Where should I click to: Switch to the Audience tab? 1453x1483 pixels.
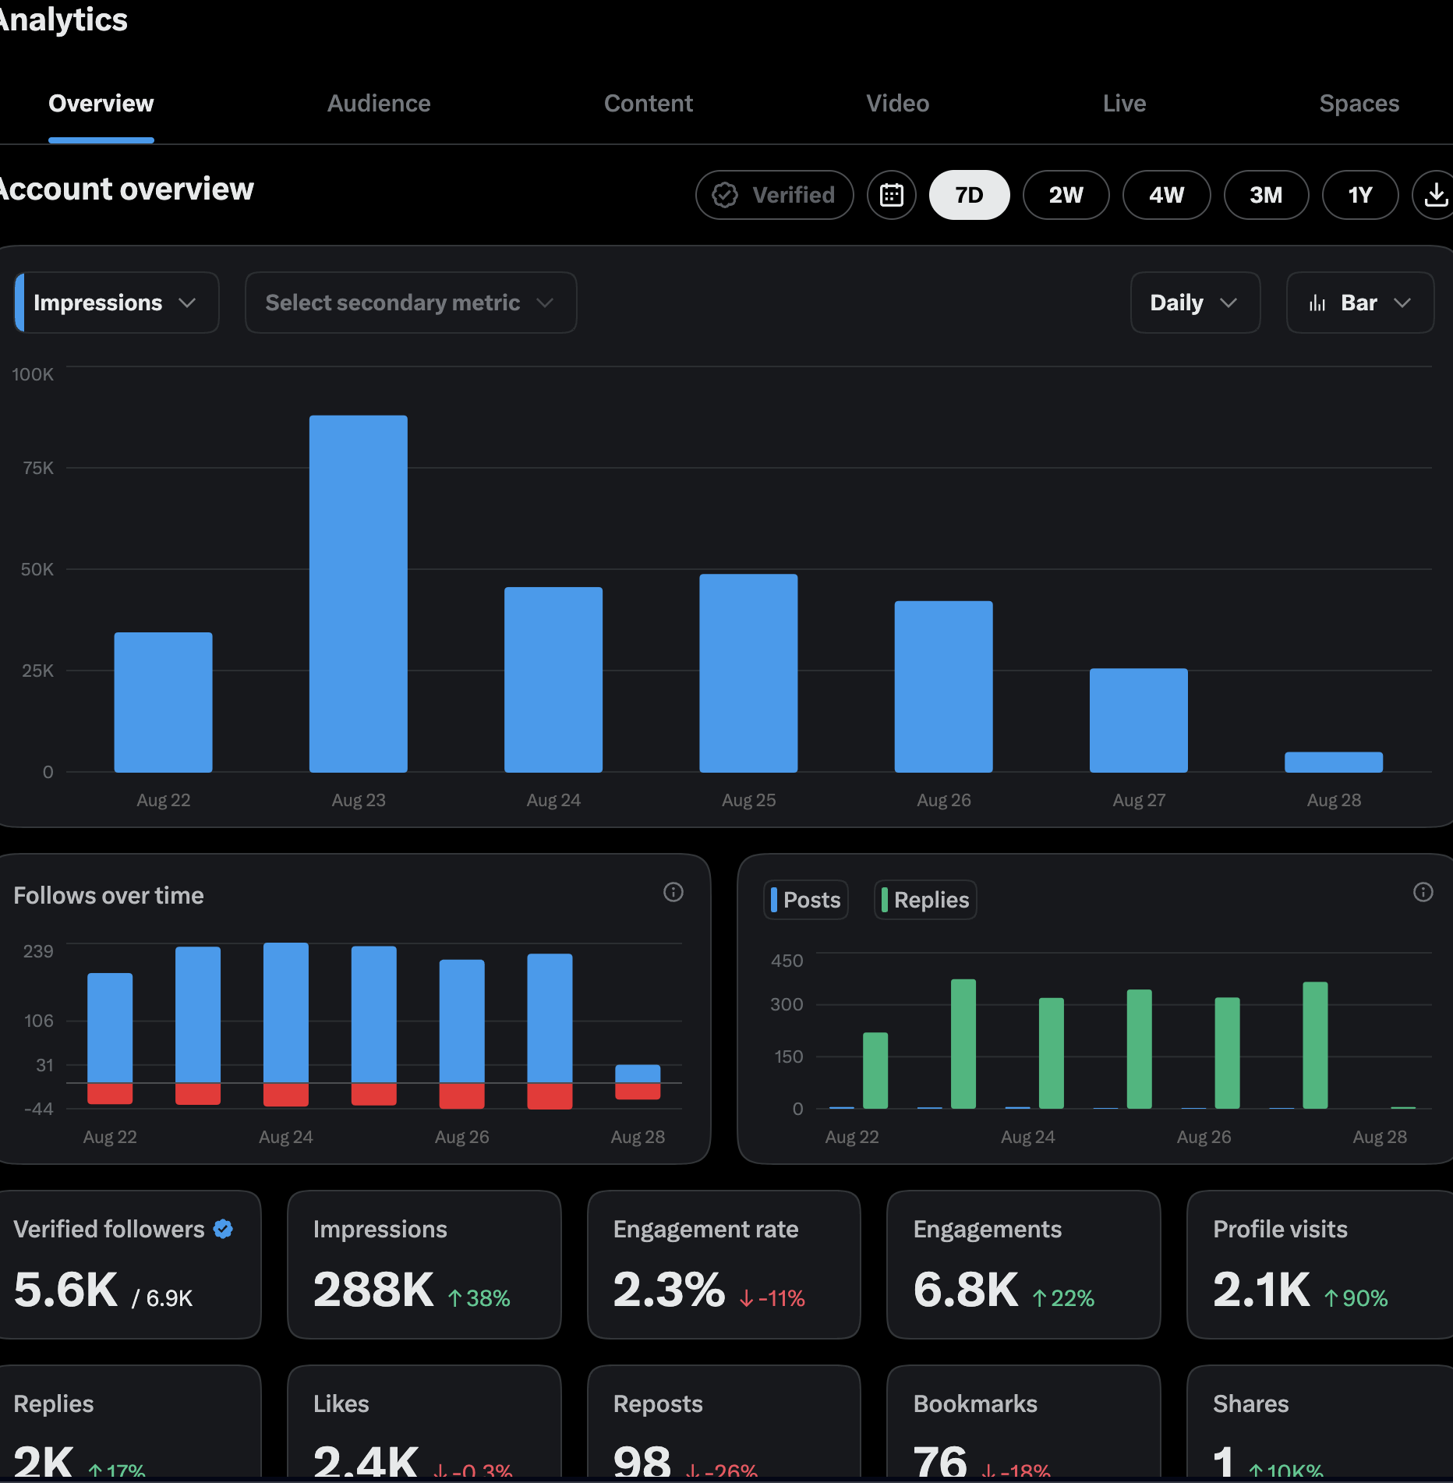point(379,104)
